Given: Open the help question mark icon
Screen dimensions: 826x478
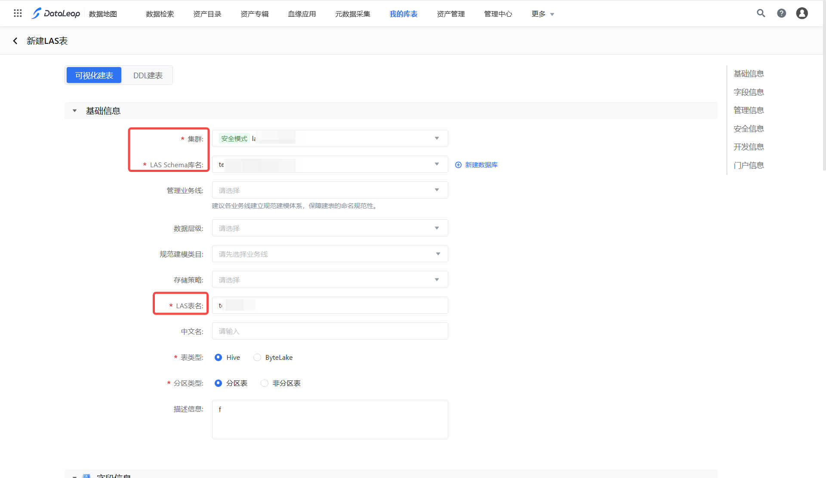Looking at the screenshot, I should (x=781, y=13).
